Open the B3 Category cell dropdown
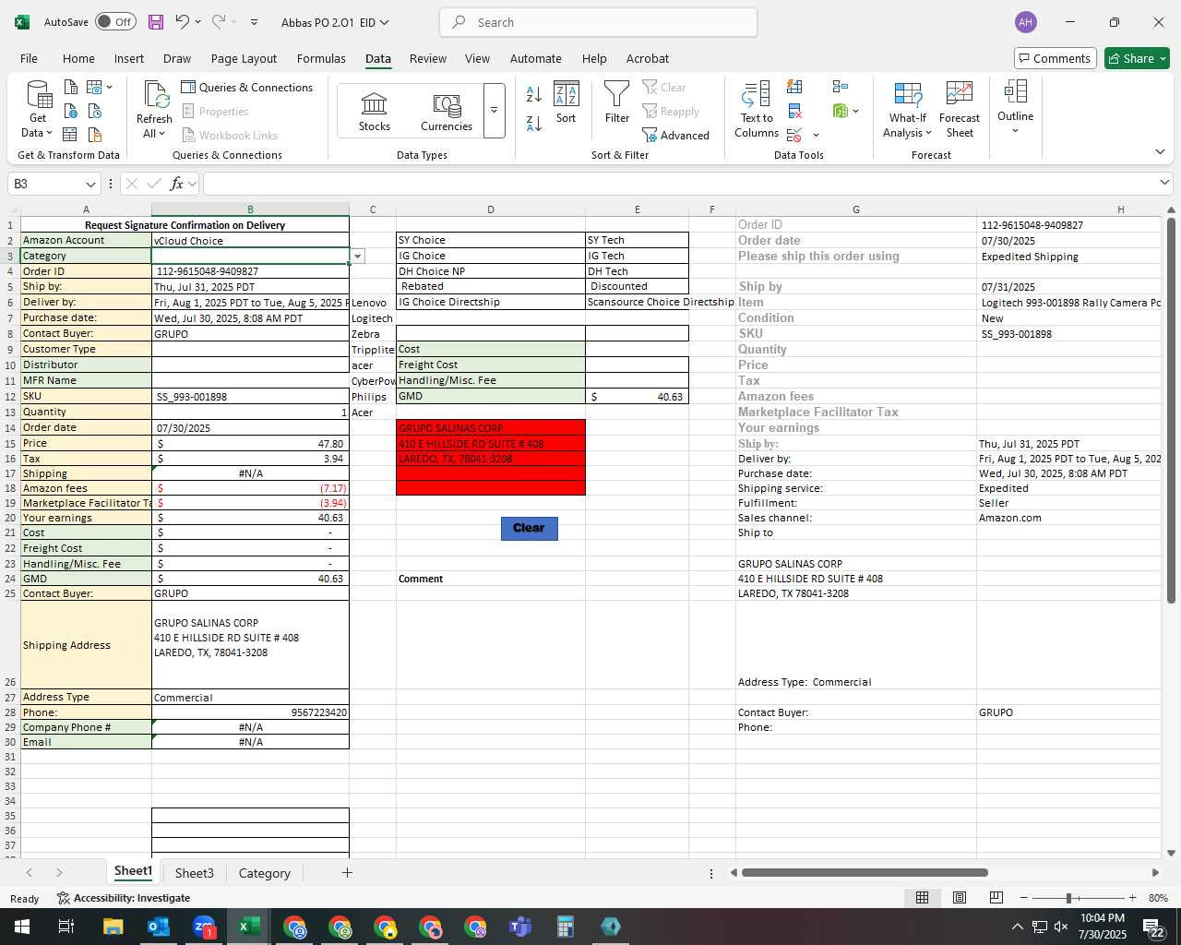1181x945 pixels. pos(357,256)
